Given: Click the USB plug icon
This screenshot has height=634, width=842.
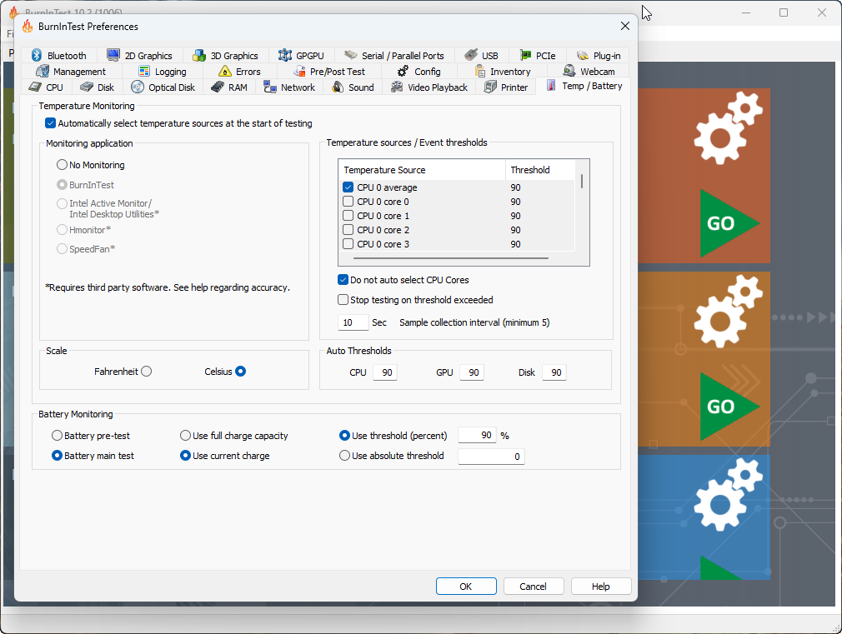Looking at the screenshot, I should [x=471, y=55].
